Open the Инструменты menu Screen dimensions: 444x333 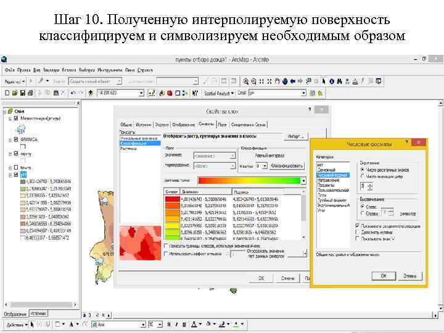click(110, 70)
